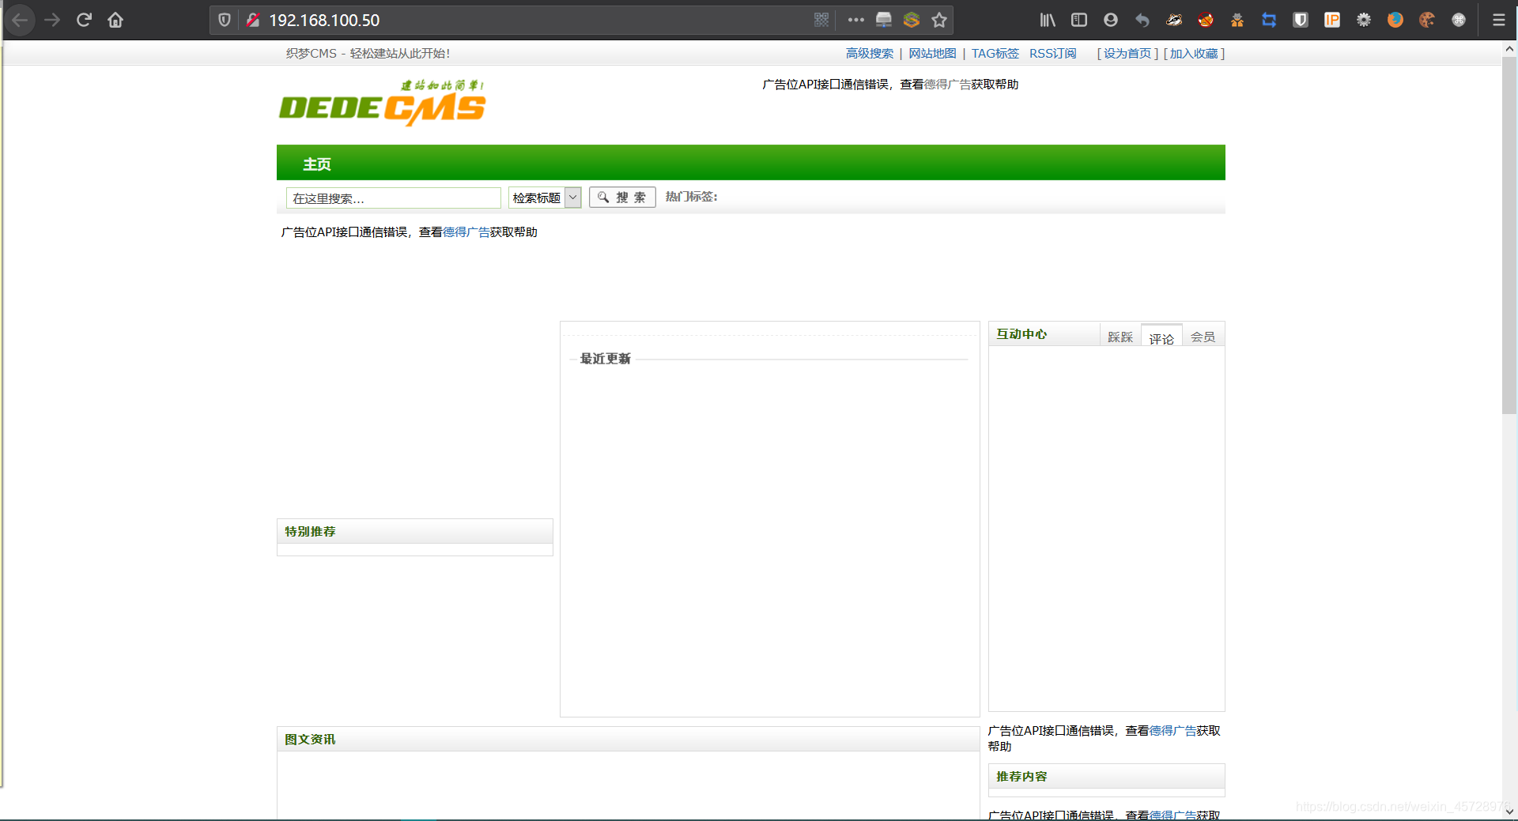The width and height of the screenshot is (1518, 821).
Task: Click the 加入收藏 link
Action: click(x=1194, y=53)
